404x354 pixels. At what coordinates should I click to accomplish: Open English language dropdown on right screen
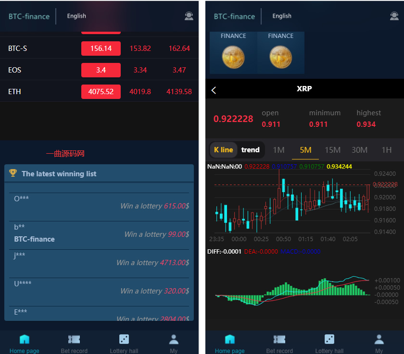coord(282,16)
